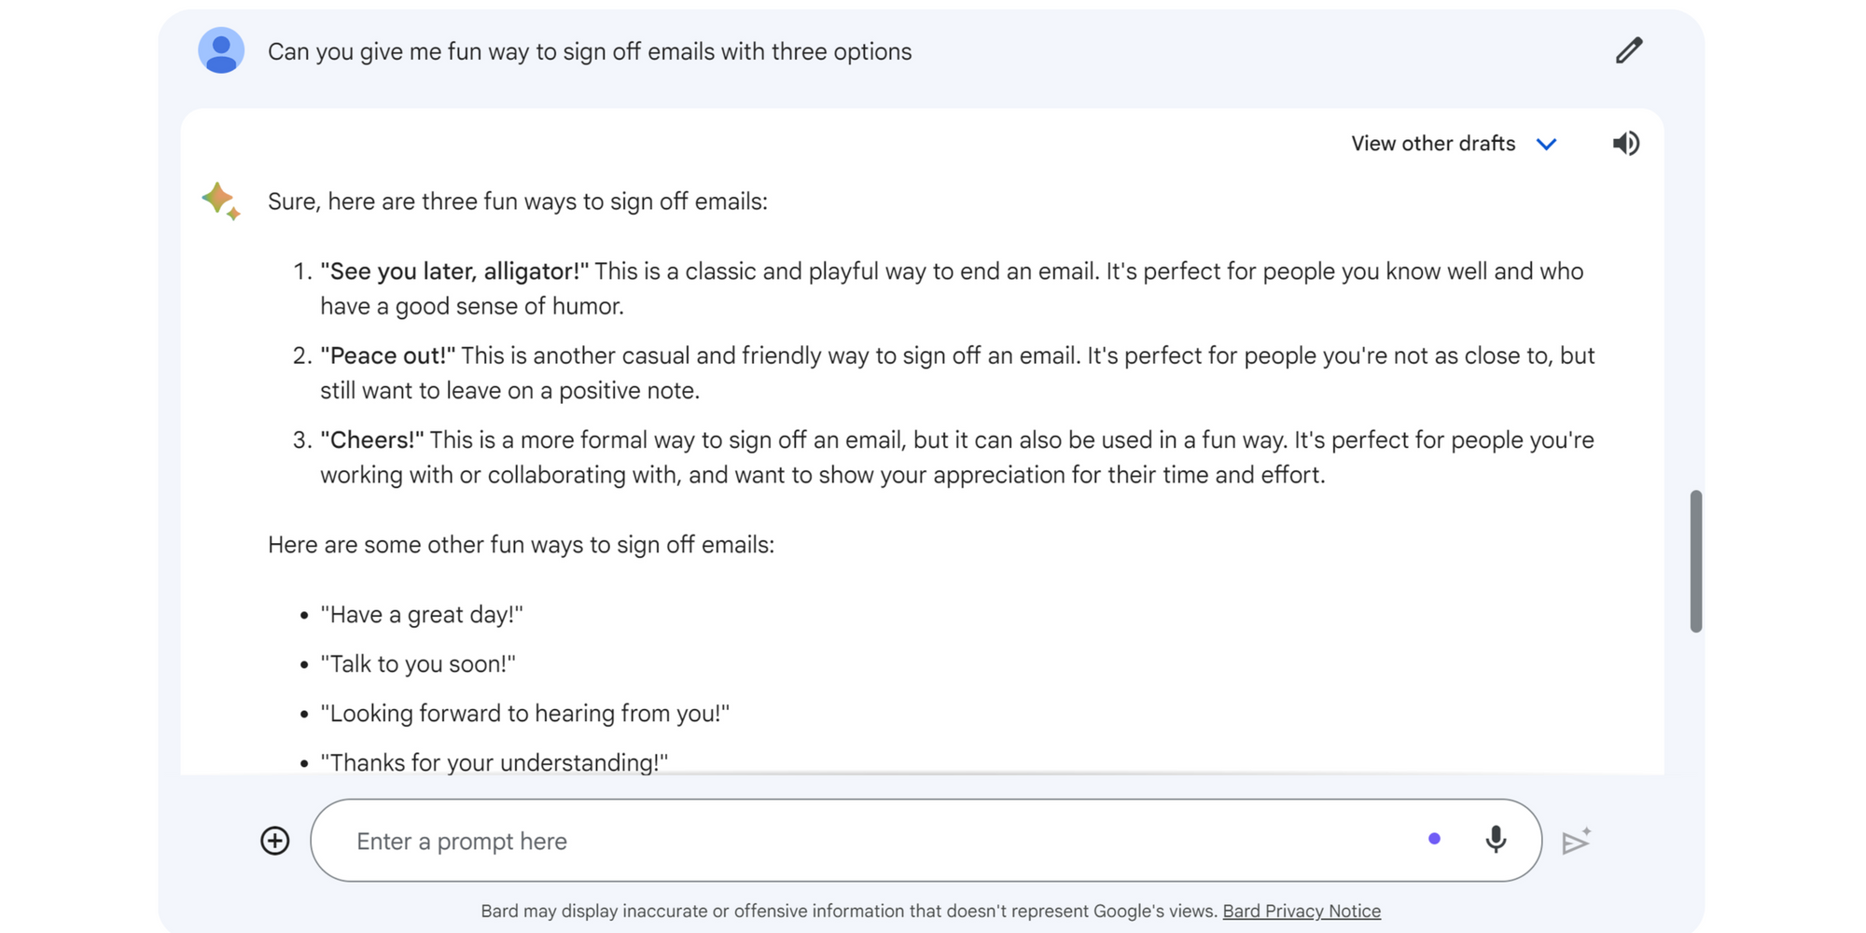Click the plus icon to upload a file
Screen dimensions: 1866x933
click(x=275, y=841)
